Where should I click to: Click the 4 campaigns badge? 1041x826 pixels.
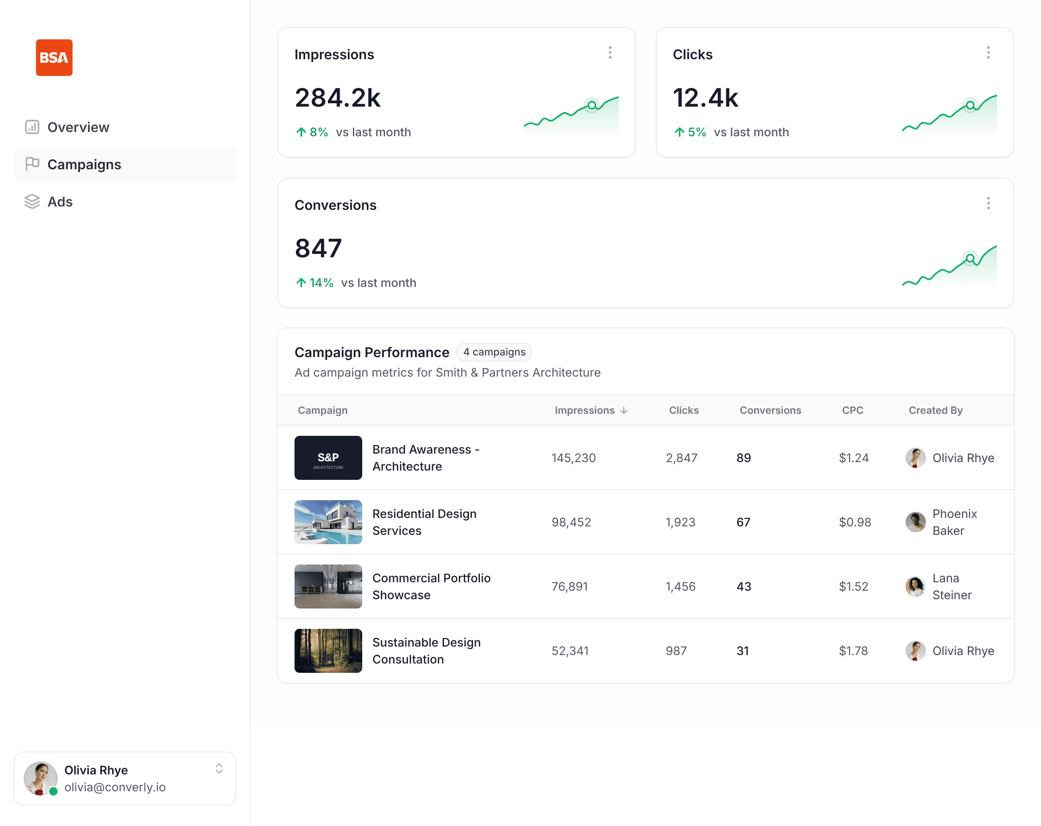(x=494, y=352)
